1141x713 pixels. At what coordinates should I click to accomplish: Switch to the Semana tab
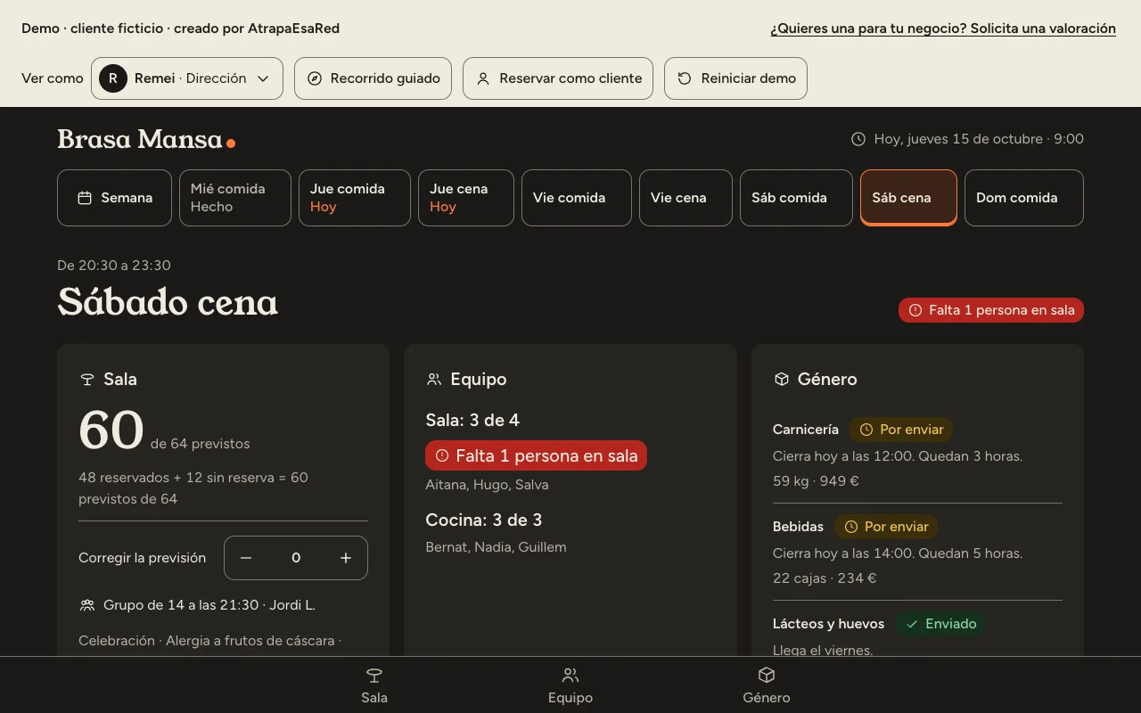[x=115, y=198]
